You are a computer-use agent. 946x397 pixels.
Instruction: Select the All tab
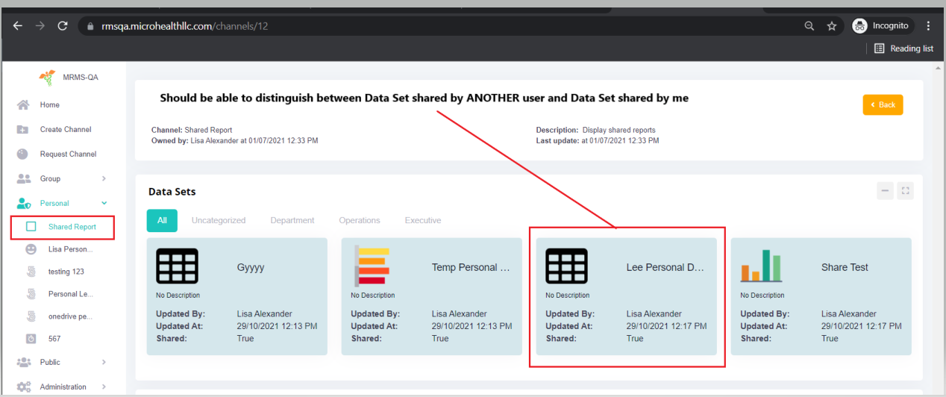(162, 220)
